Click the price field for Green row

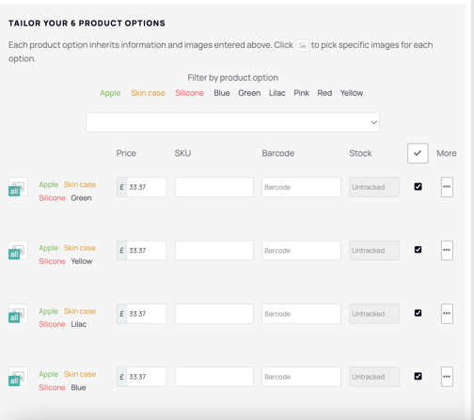[x=146, y=187]
